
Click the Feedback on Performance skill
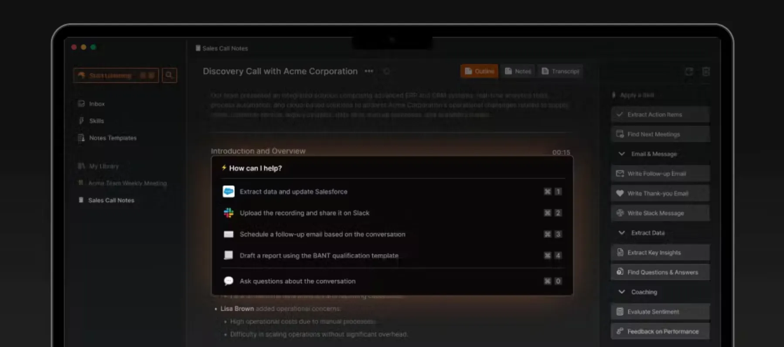pyautogui.click(x=660, y=331)
